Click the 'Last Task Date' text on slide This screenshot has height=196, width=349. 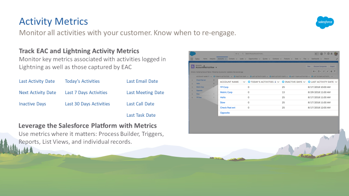(141, 115)
